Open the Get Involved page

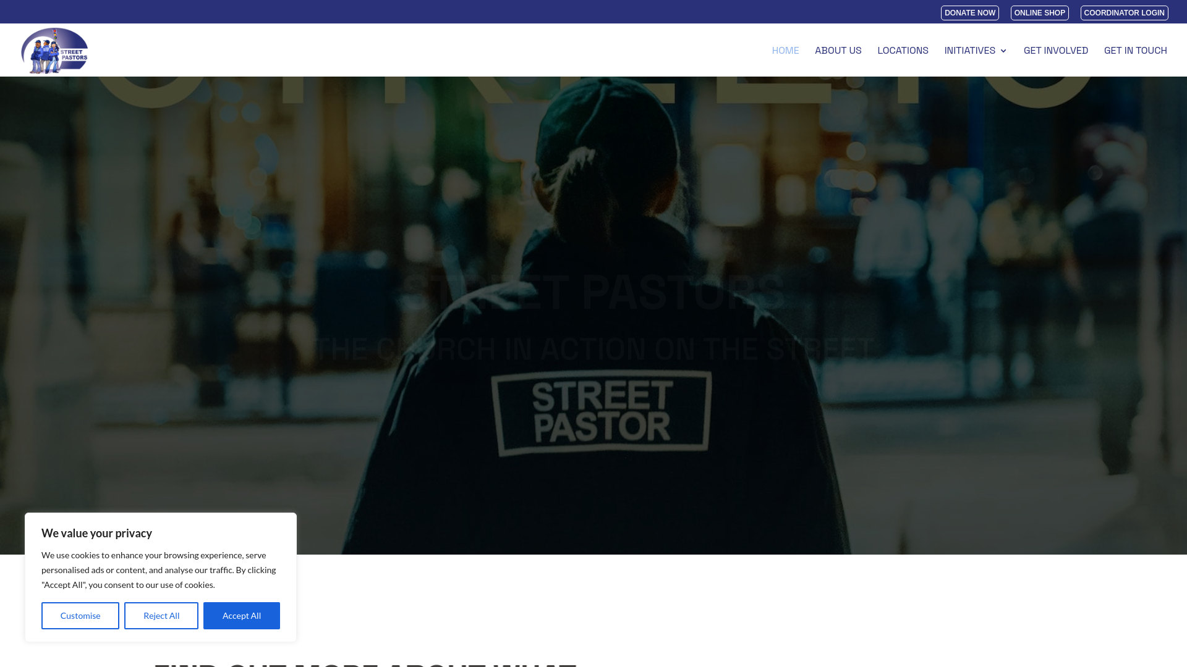click(x=1055, y=51)
